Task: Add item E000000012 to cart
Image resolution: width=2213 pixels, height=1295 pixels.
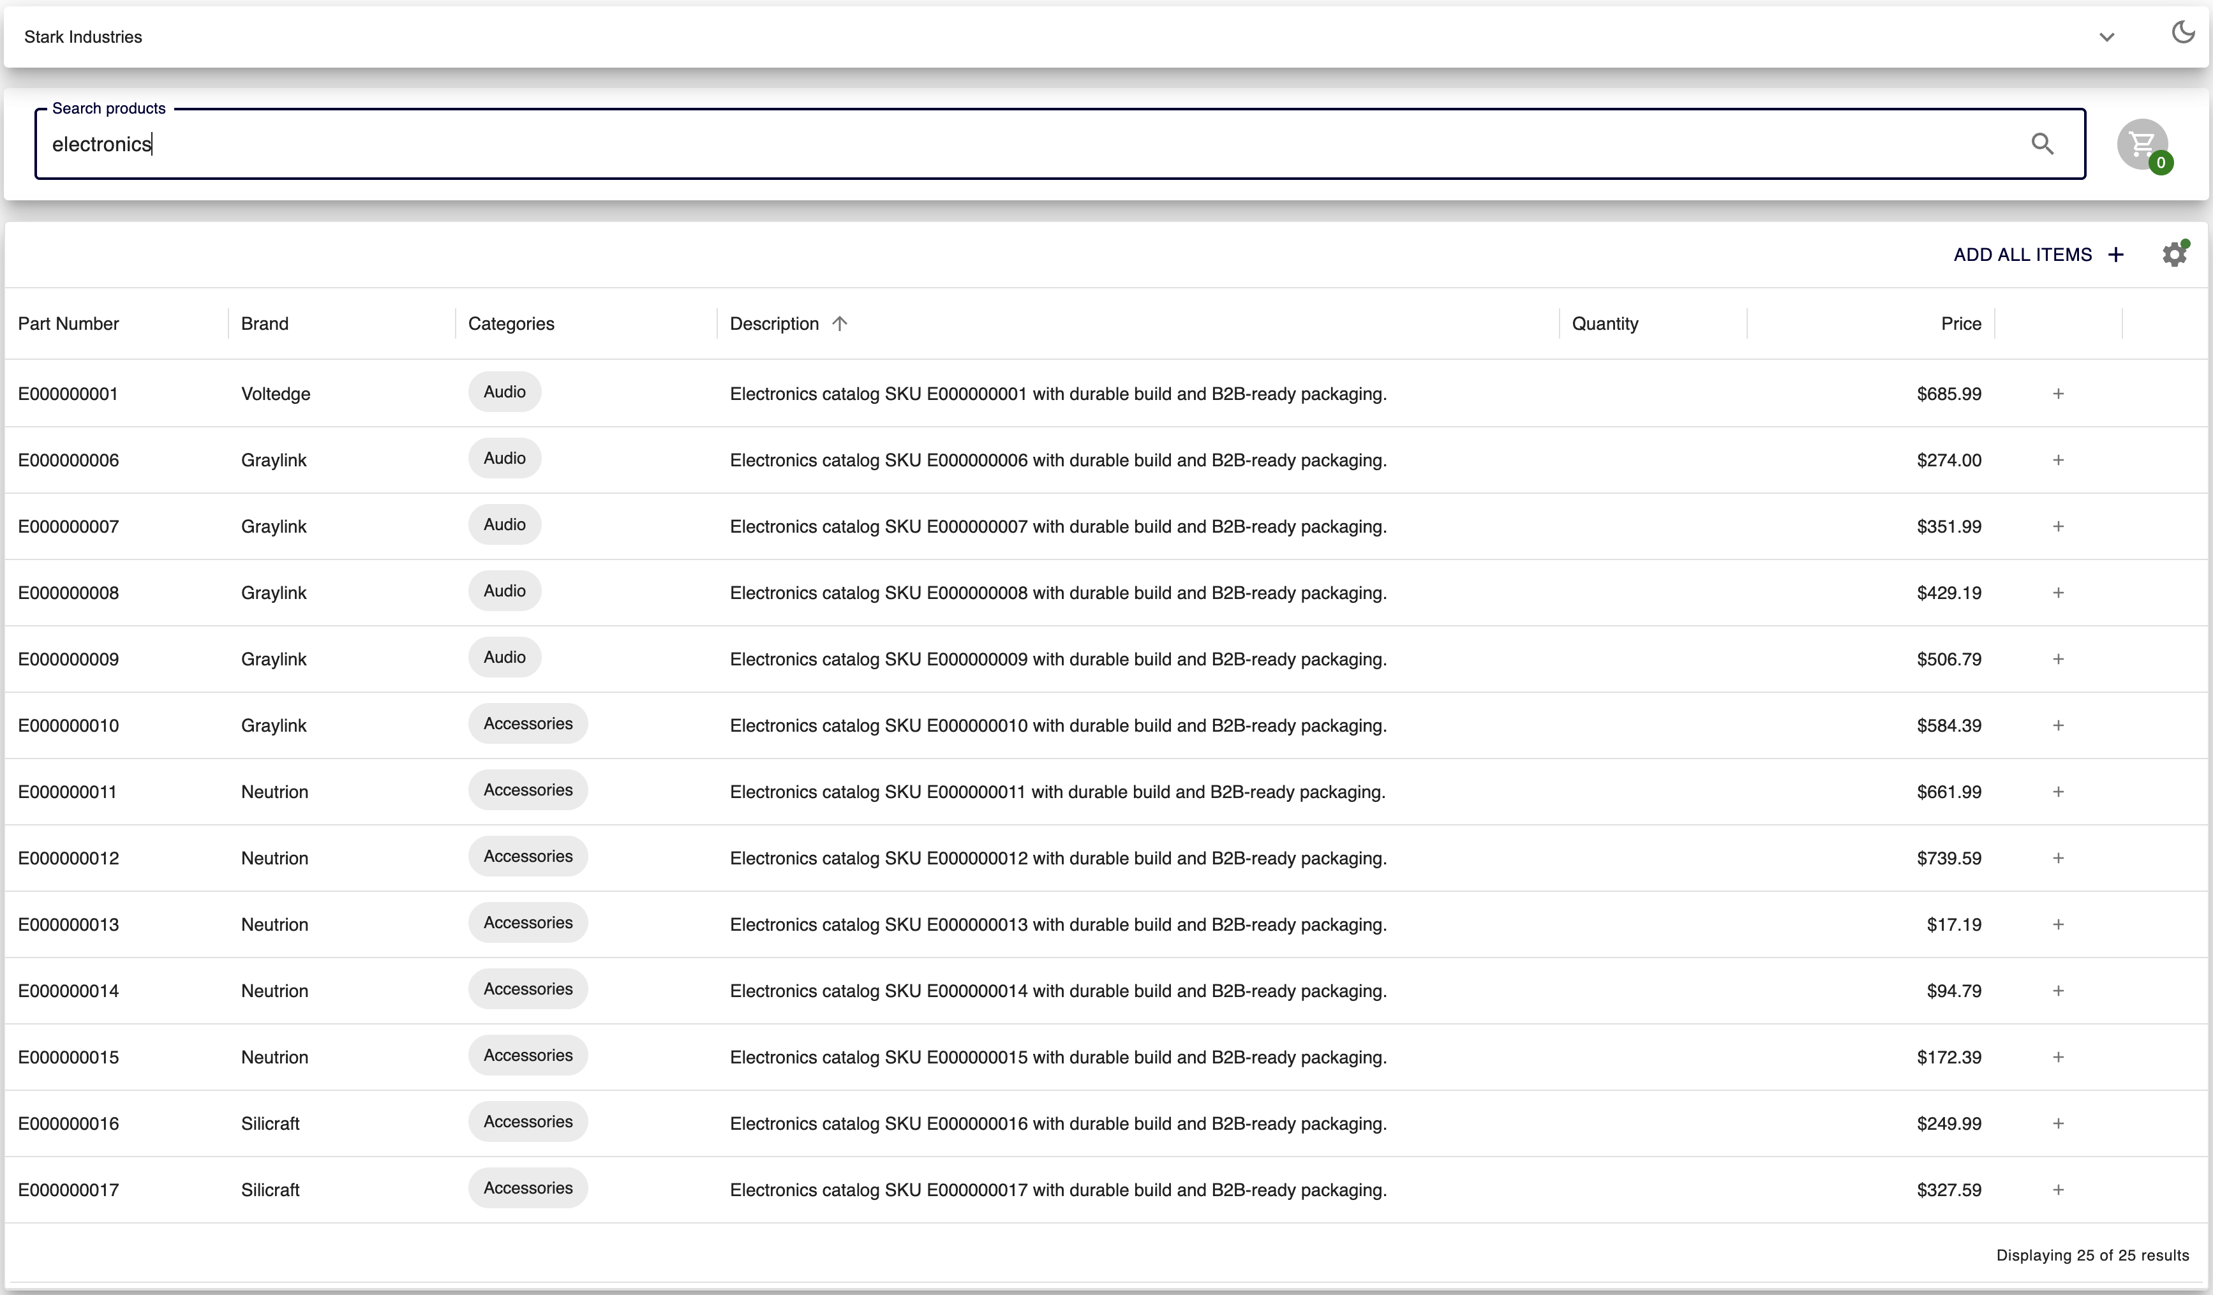Action: tap(2059, 858)
